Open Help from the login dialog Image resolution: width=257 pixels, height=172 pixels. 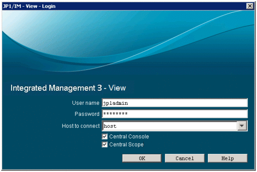[227, 158]
